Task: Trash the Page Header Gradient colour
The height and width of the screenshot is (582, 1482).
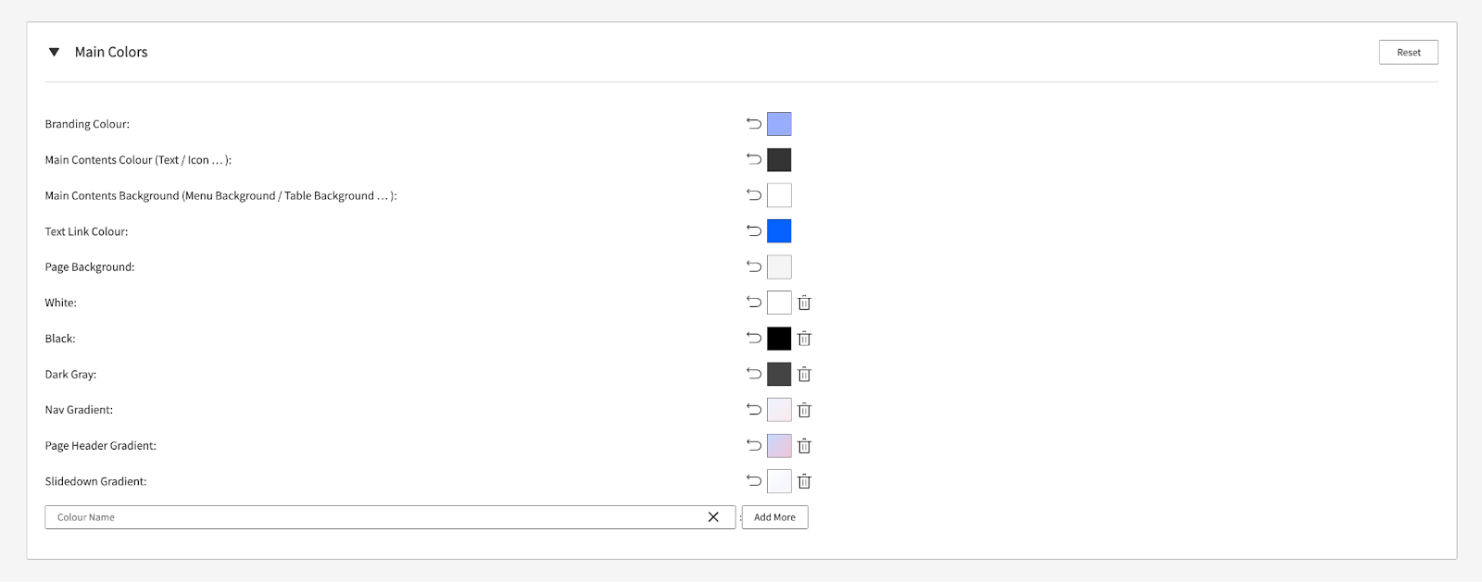Action: pyautogui.click(x=804, y=446)
